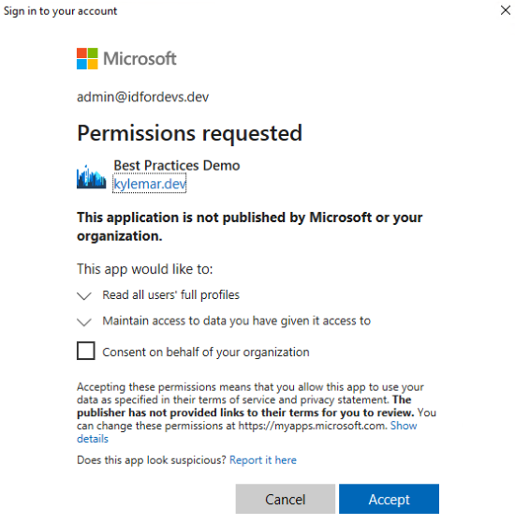
Task: Open the kylemar.dev publisher link
Action: pos(150,184)
